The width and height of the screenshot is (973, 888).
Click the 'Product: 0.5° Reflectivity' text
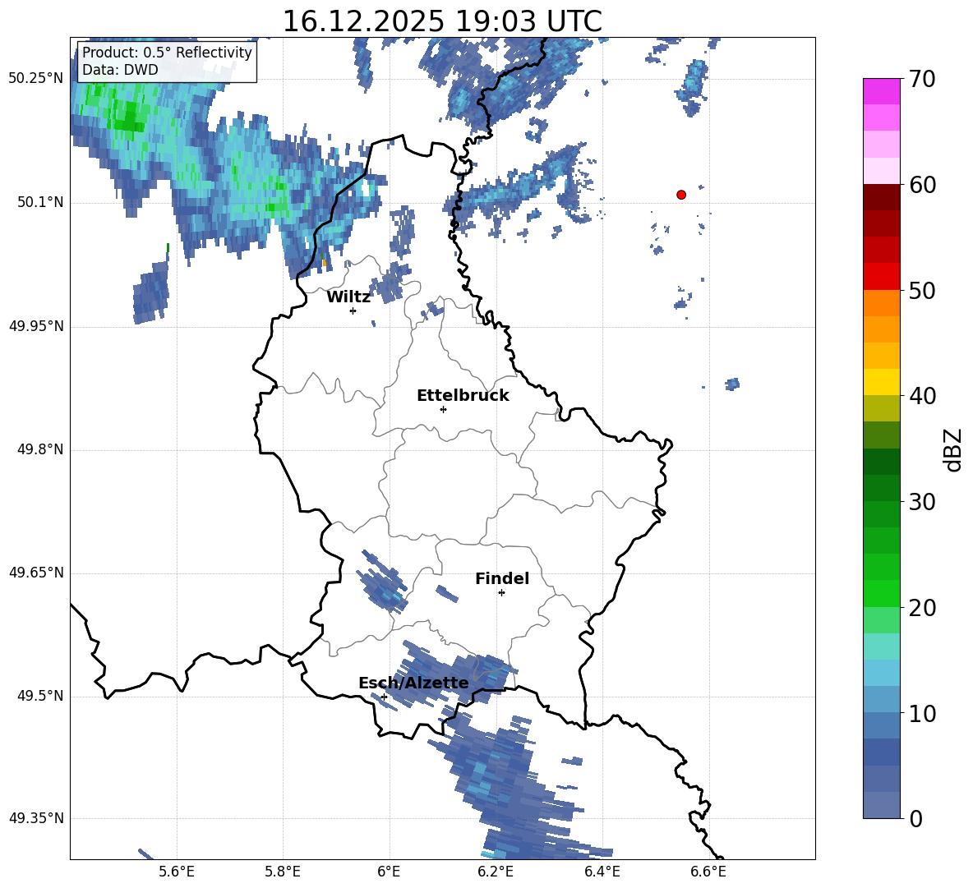click(x=167, y=53)
